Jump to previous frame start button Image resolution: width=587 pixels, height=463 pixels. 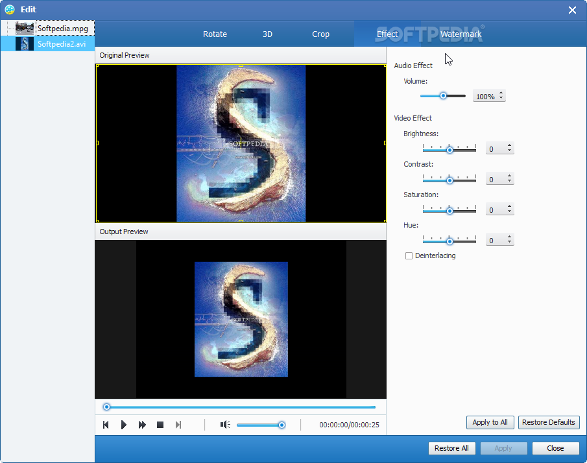pyautogui.click(x=106, y=425)
